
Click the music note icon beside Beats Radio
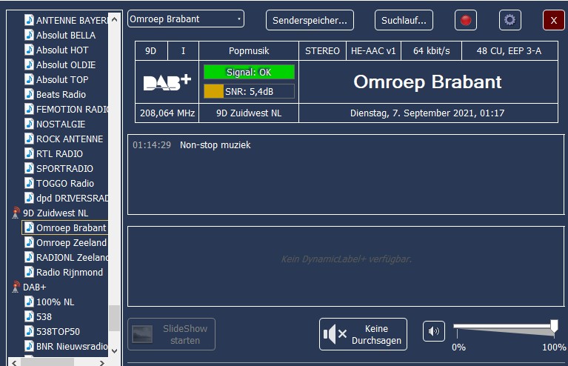click(29, 95)
